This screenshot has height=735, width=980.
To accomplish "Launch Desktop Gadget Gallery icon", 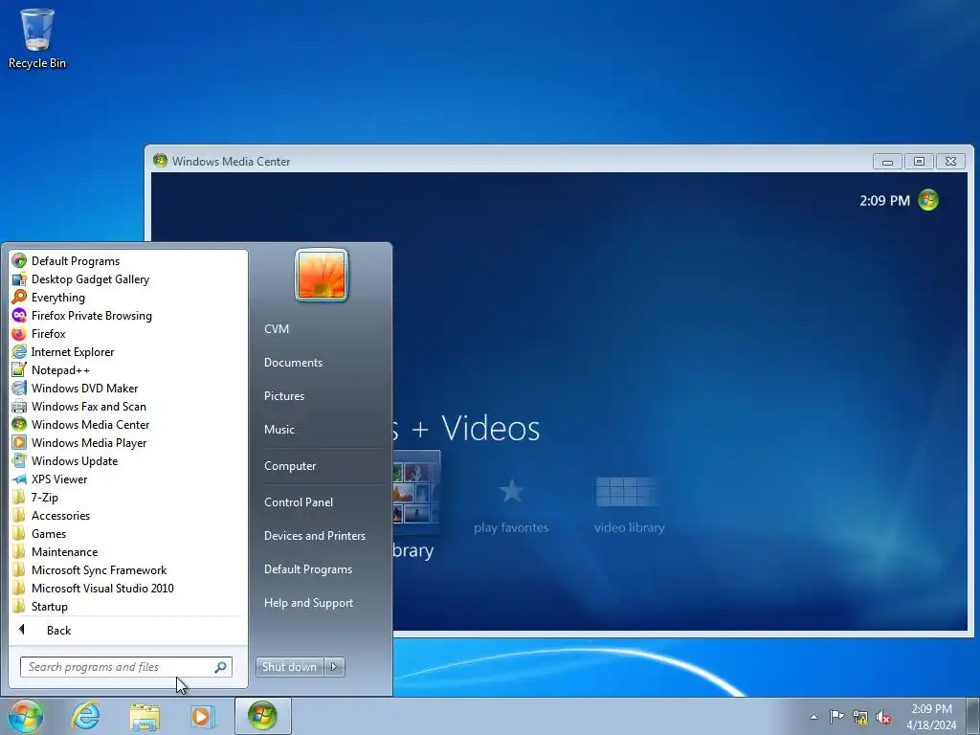I will pyautogui.click(x=19, y=278).
